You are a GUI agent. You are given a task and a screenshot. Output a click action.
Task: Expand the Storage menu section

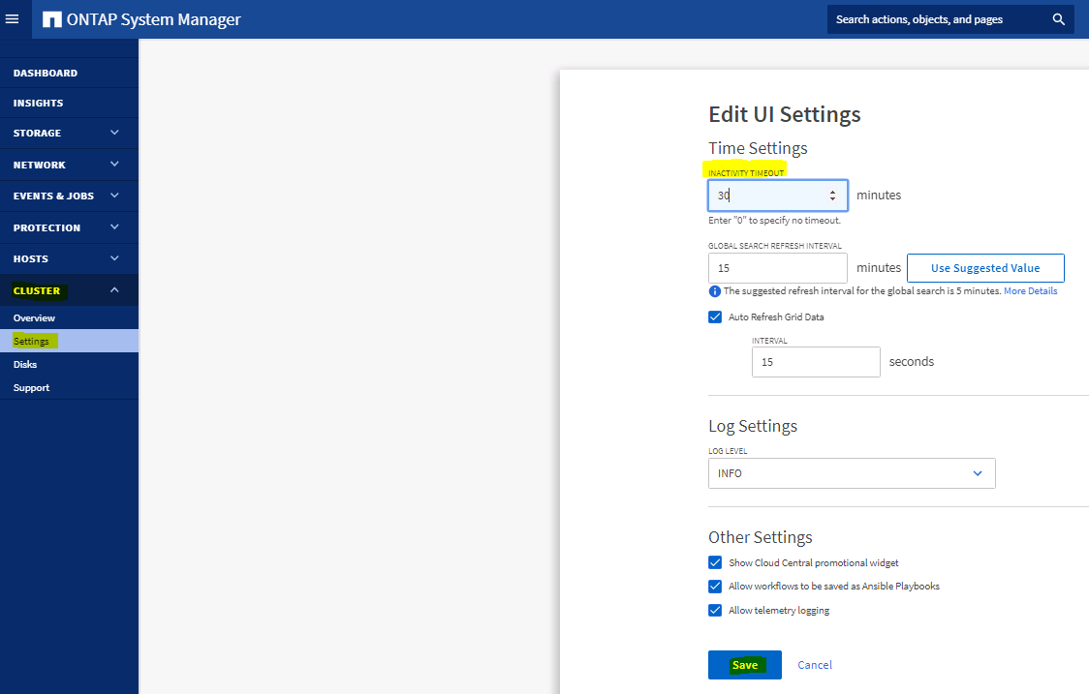tap(114, 133)
